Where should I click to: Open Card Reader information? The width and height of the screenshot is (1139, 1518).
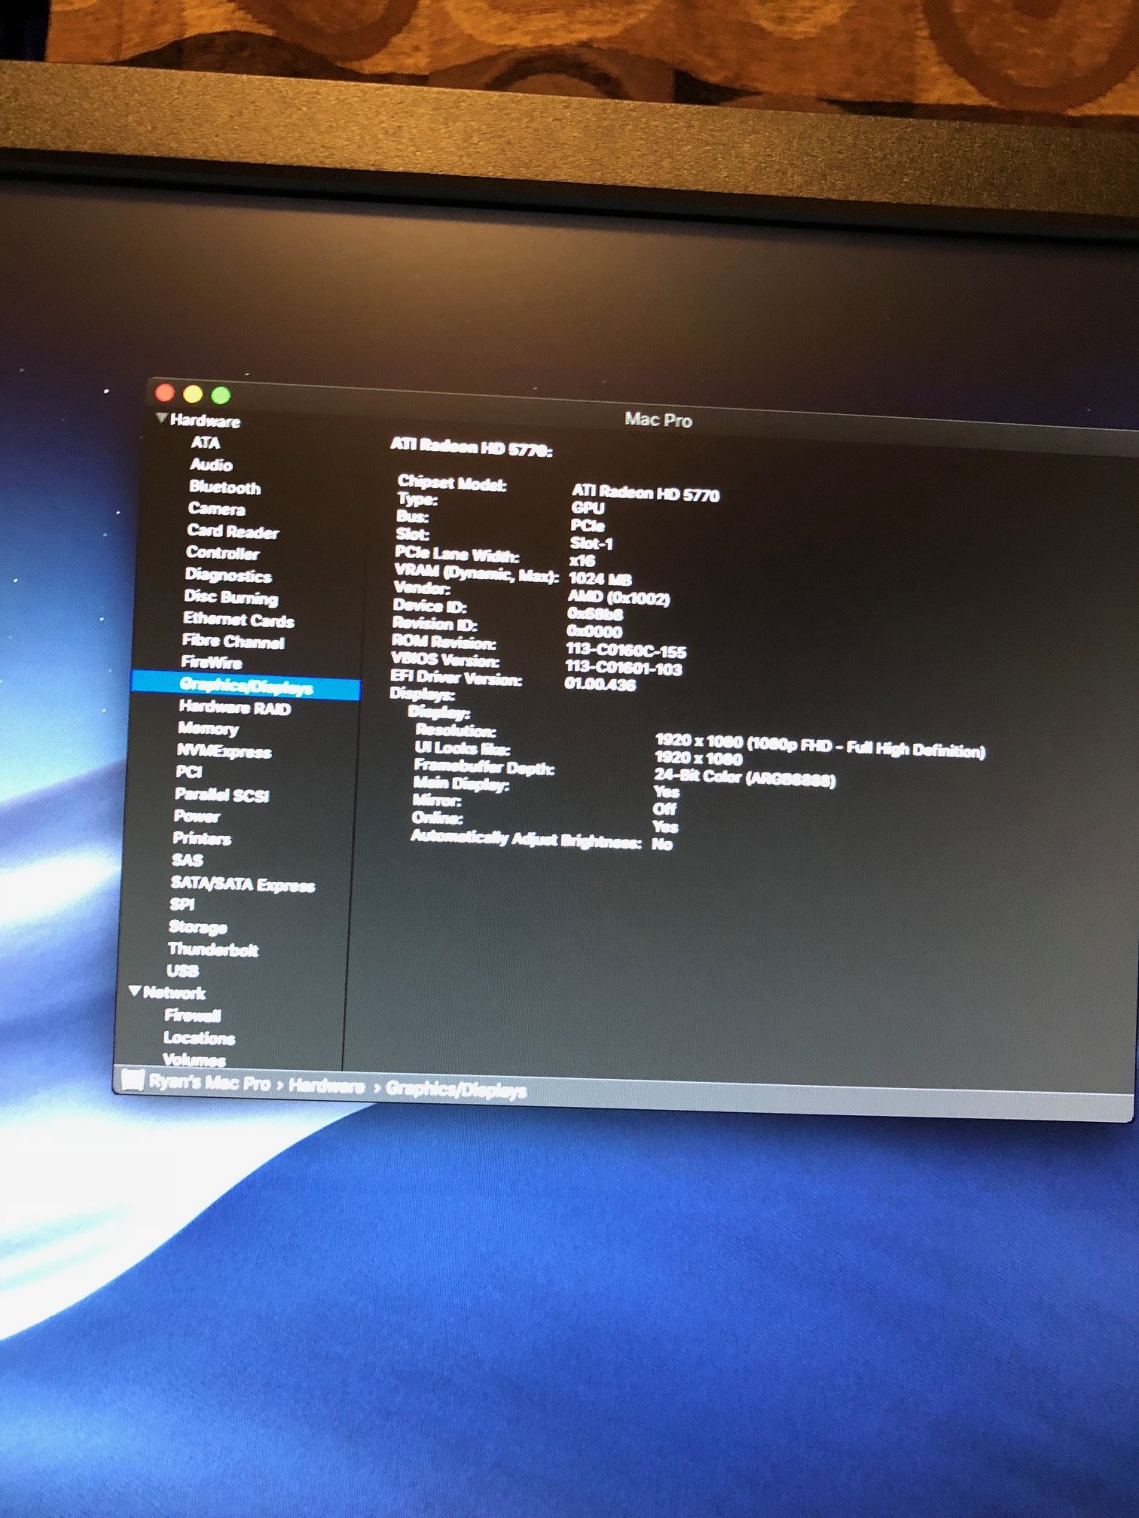(x=233, y=532)
